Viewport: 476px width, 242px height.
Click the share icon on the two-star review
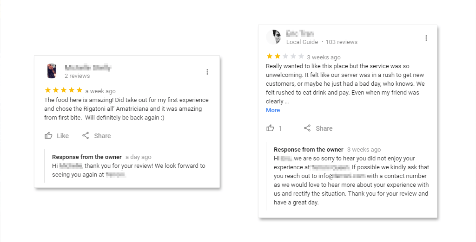coord(307,128)
